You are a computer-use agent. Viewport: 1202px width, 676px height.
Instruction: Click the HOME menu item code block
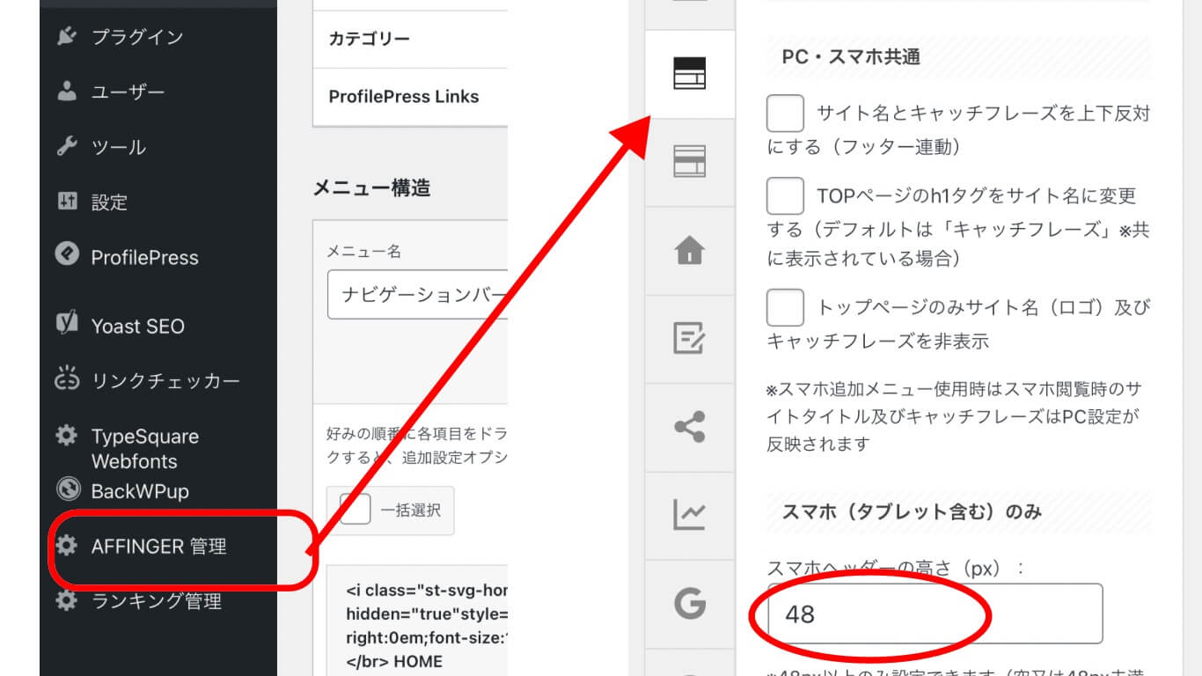tap(417, 621)
